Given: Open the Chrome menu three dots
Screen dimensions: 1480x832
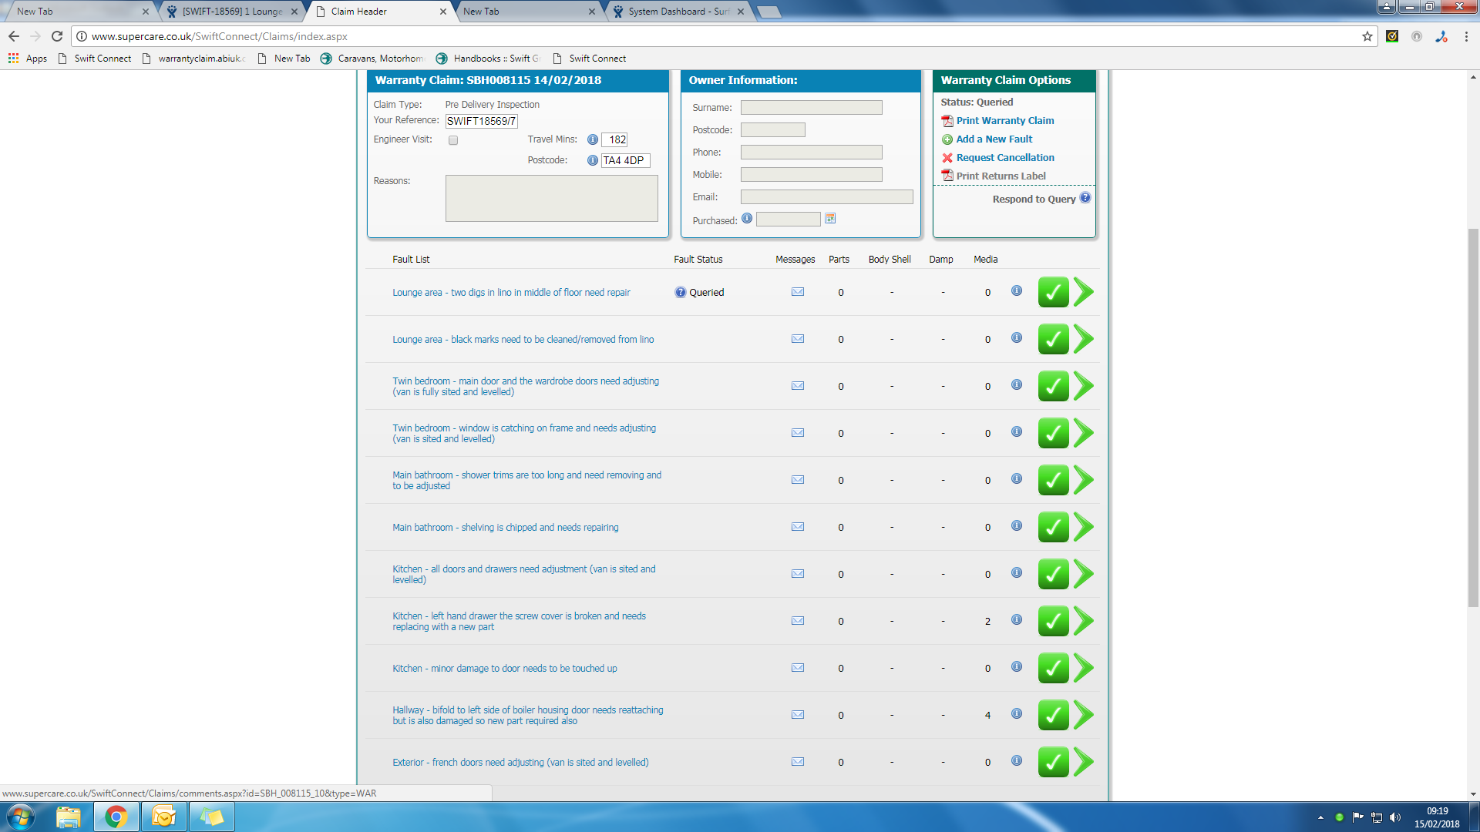Looking at the screenshot, I should click(x=1466, y=36).
